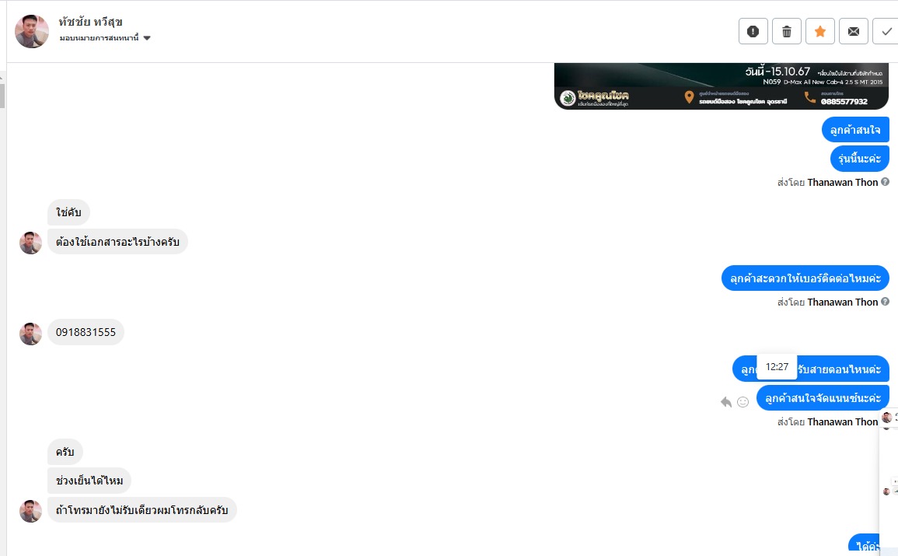
Task: Add emoji reaction with the smiley icon
Action: coord(743,402)
